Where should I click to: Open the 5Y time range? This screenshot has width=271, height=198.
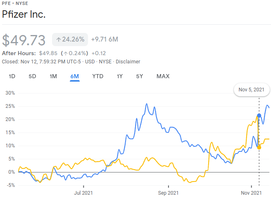pos(140,76)
